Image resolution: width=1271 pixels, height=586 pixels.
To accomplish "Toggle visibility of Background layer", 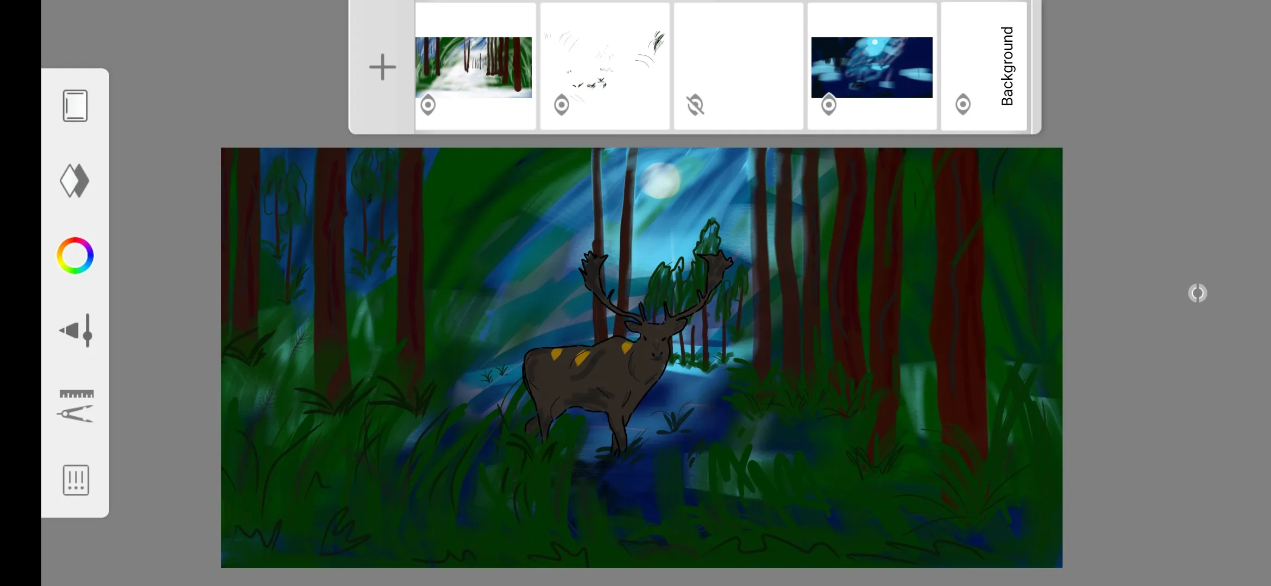I will pos(963,104).
